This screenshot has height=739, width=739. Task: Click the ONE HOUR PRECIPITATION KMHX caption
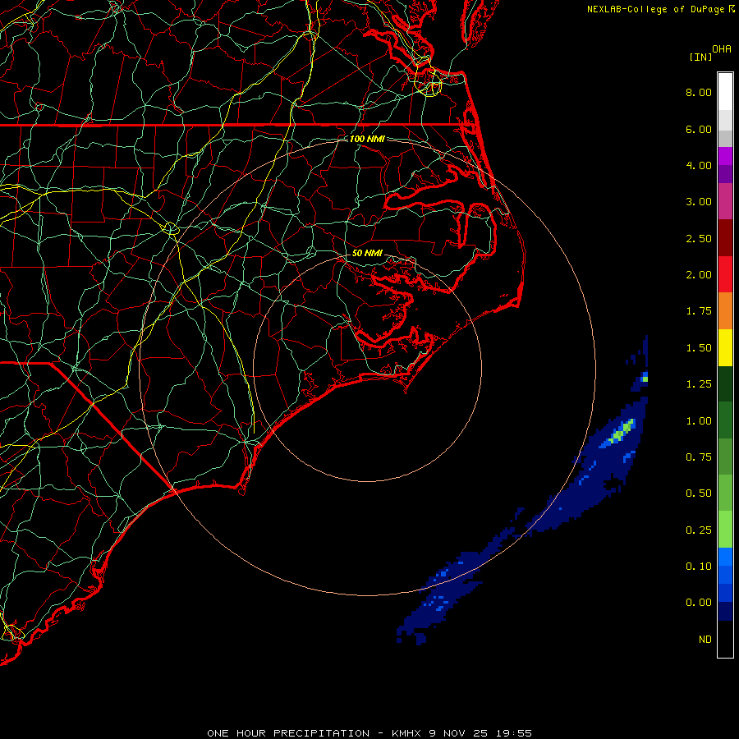click(369, 733)
